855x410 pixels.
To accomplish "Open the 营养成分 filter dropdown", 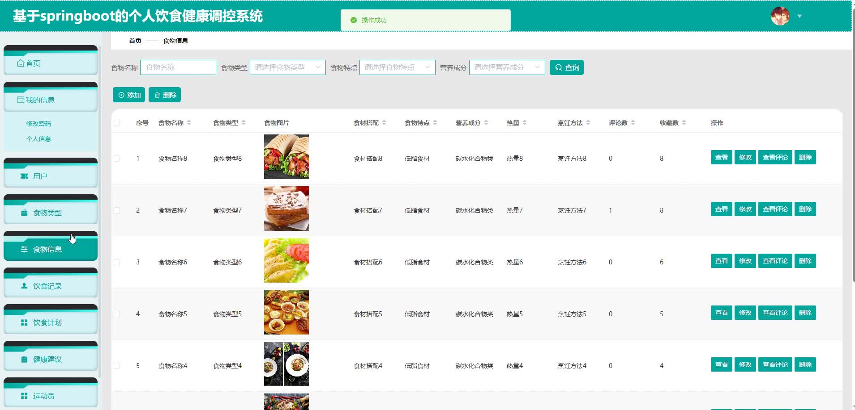I will click(507, 67).
